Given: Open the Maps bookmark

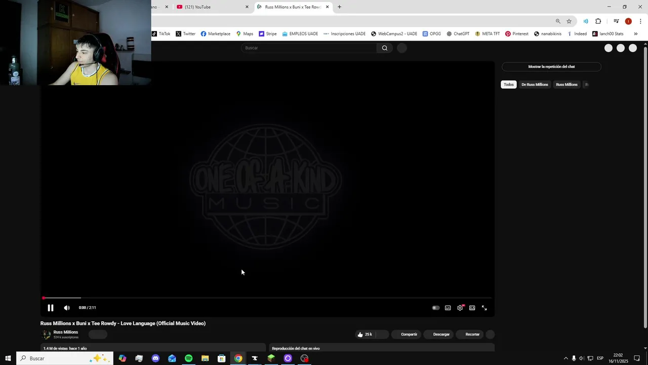Looking at the screenshot, I should 245,34.
